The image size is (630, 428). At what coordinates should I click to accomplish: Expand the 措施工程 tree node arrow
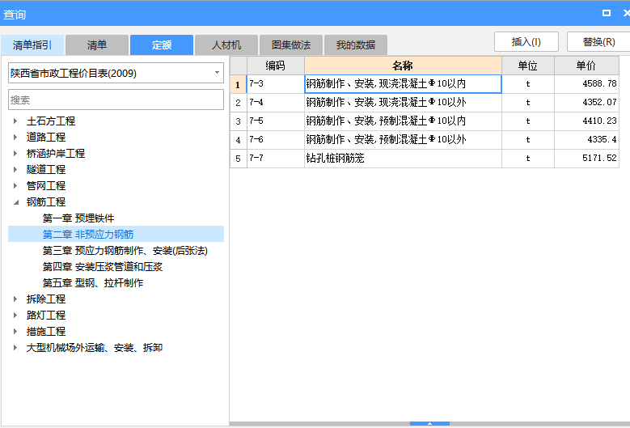[15, 331]
